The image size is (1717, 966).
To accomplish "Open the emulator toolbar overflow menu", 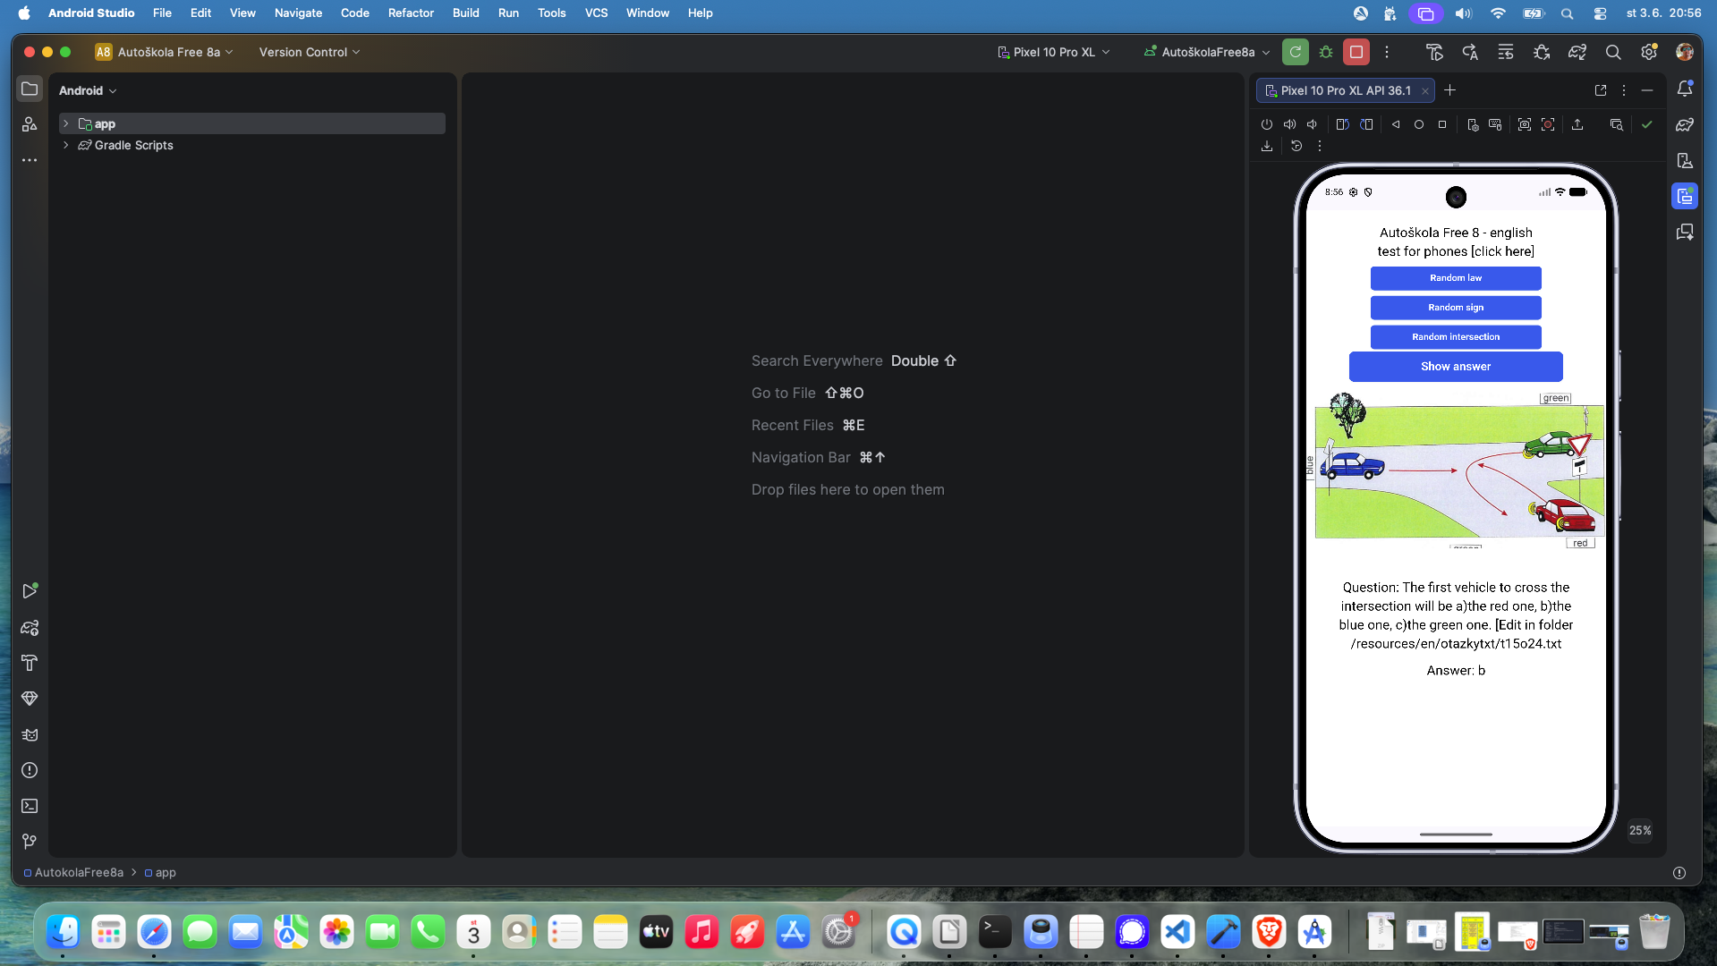I will (1319, 146).
